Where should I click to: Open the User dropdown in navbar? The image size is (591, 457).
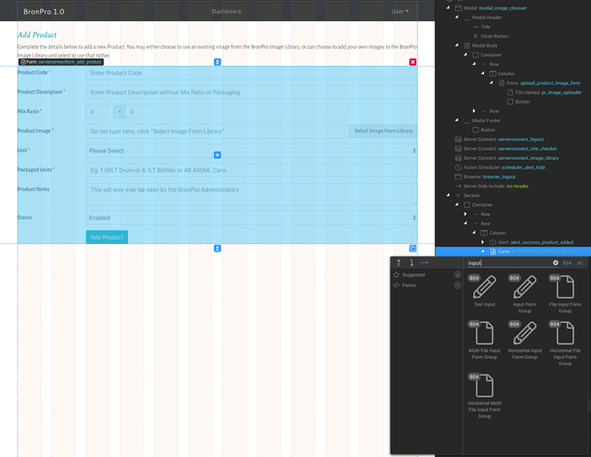click(400, 11)
